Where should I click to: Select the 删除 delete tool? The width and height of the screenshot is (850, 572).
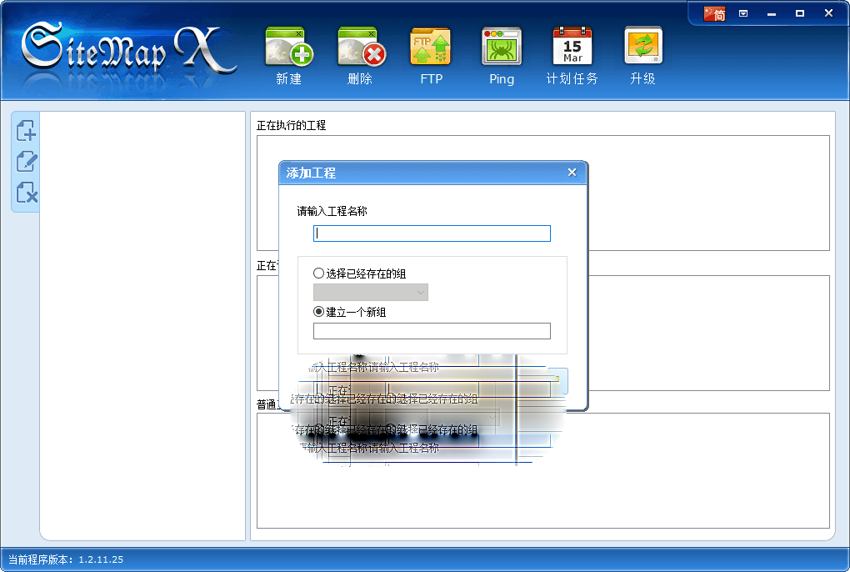(359, 50)
